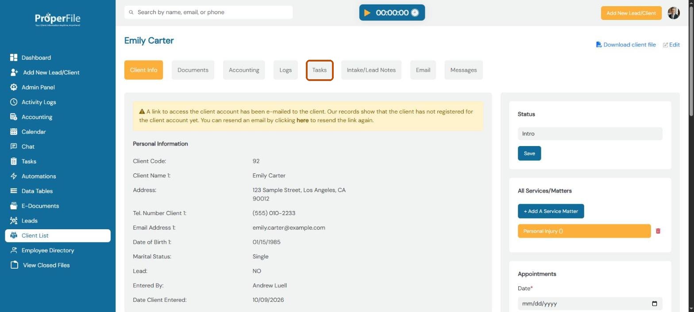Click the phone number (555) 010-2233
This screenshot has width=694, height=312.
[x=274, y=213]
